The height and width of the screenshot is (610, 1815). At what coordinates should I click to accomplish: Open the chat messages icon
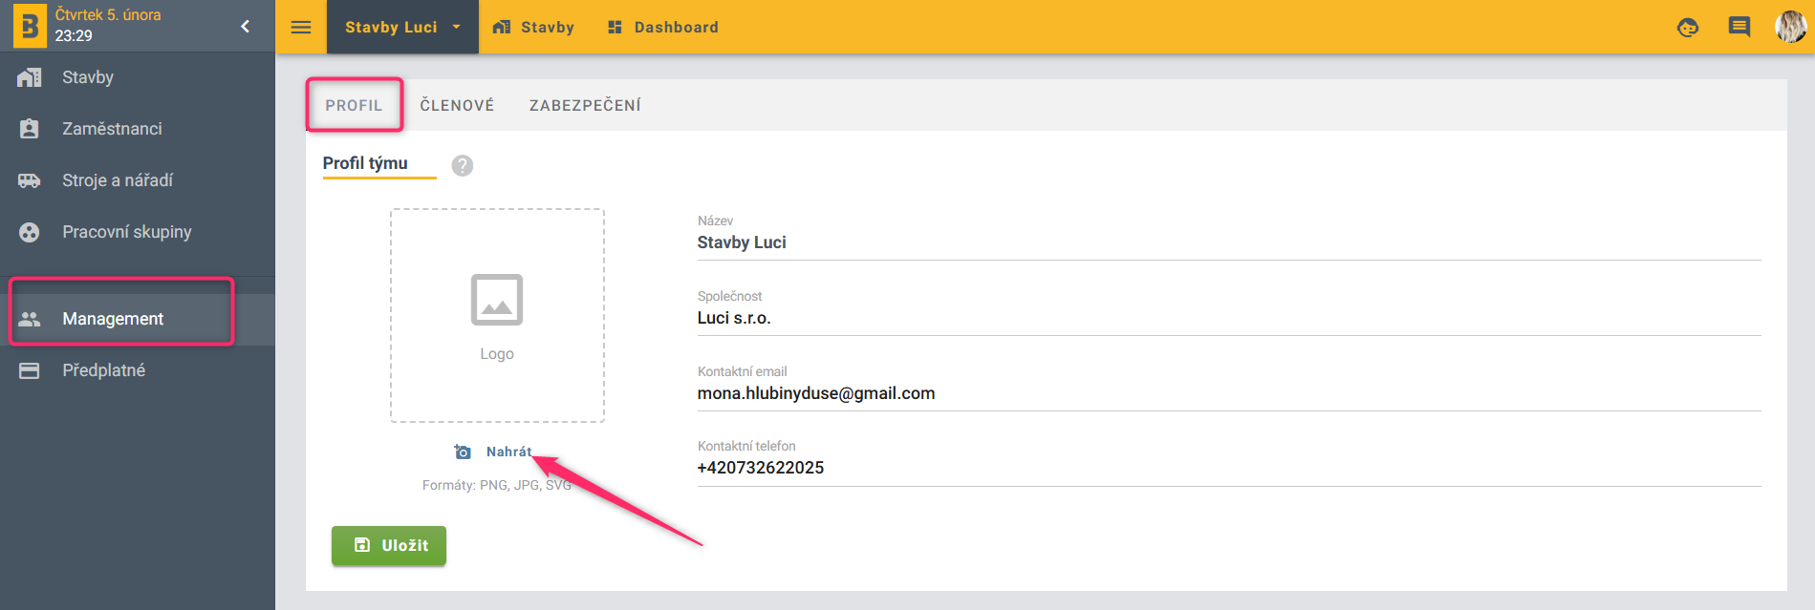pos(1739,27)
